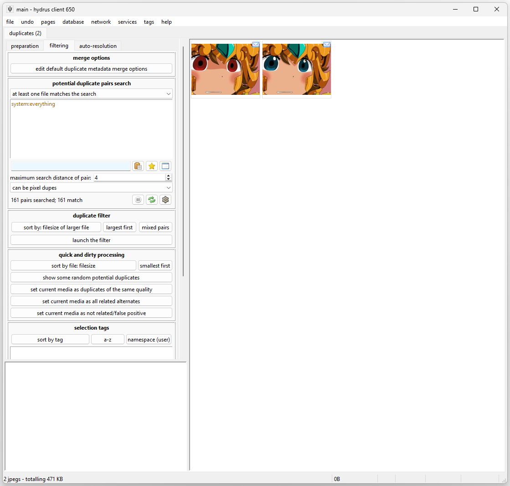Open 'sort by: filesize of larger file' menu
The image size is (510, 486).
pos(56,227)
